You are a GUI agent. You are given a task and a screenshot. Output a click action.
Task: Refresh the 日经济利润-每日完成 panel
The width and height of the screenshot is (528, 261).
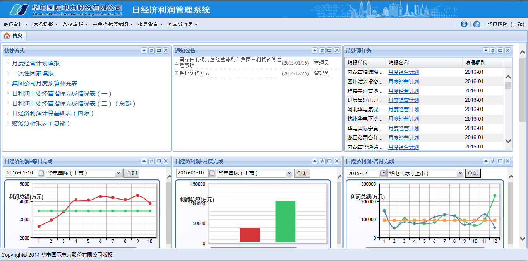click(x=151, y=161)
